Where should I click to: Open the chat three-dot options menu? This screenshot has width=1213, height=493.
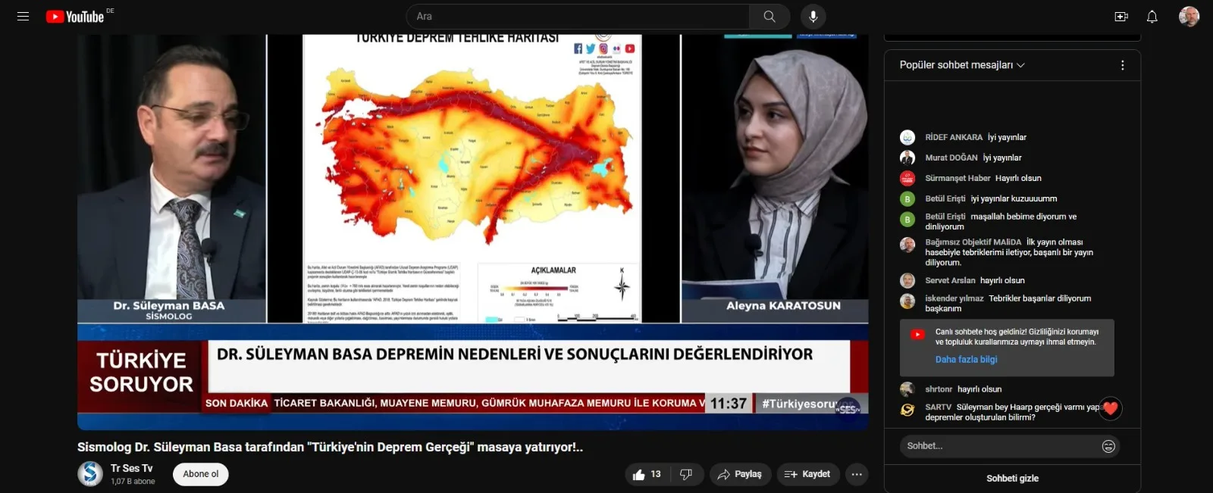[1122, 65]
